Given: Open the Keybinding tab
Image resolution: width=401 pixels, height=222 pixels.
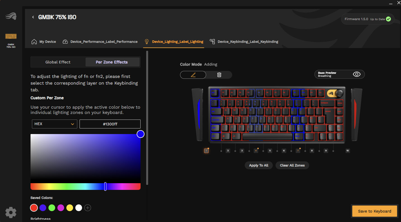Looking at the screenshot, I should [244, 42].
